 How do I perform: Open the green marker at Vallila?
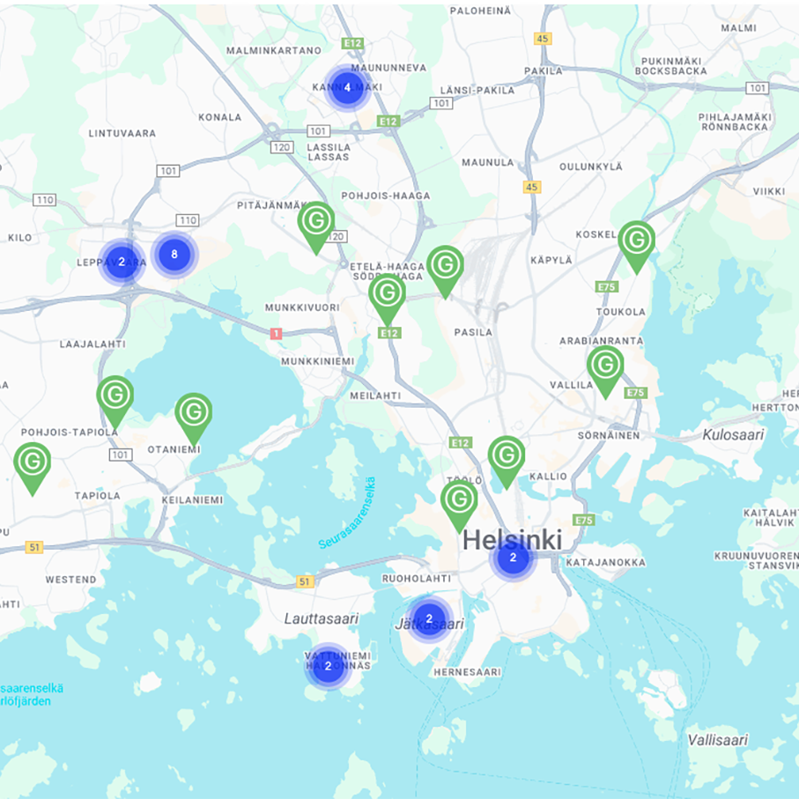pos(604,365)
